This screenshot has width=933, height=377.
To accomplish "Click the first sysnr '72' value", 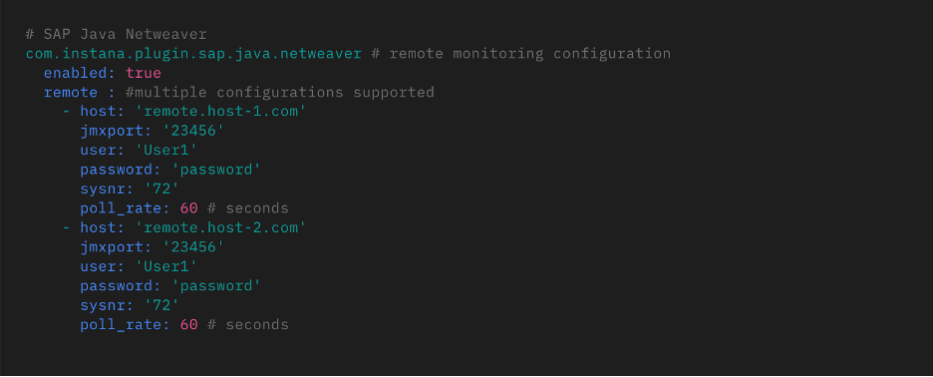I will (161, 188).
